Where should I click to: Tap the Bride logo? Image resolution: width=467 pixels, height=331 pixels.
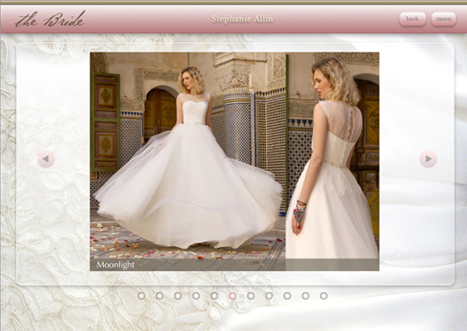pos(50,19)
